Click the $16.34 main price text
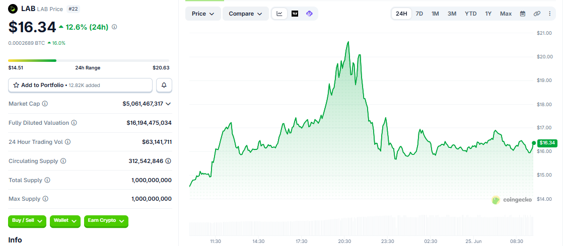This screenshot has width=563, height=246. (32, 27)
